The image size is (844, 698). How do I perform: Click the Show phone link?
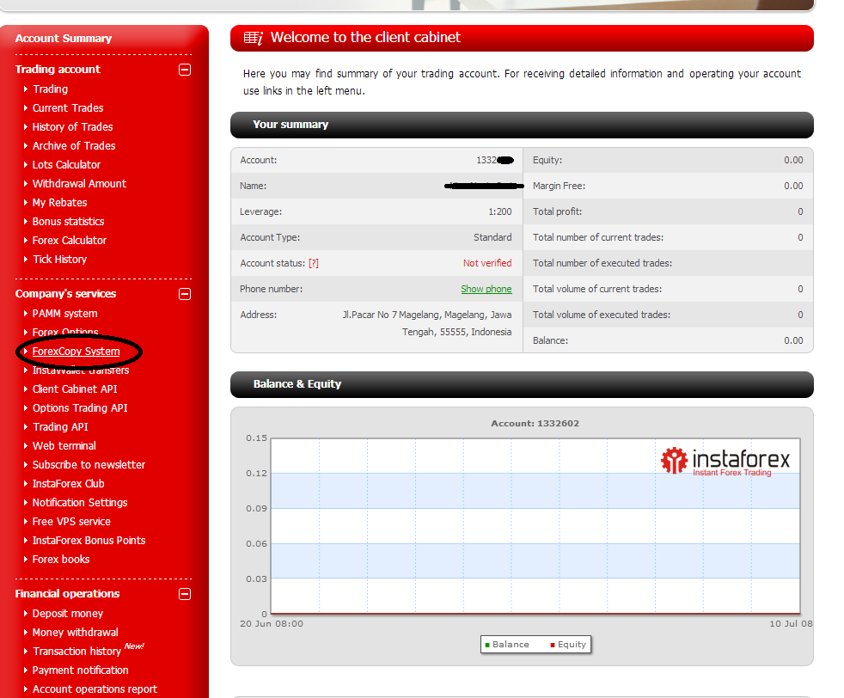point(486,289)
